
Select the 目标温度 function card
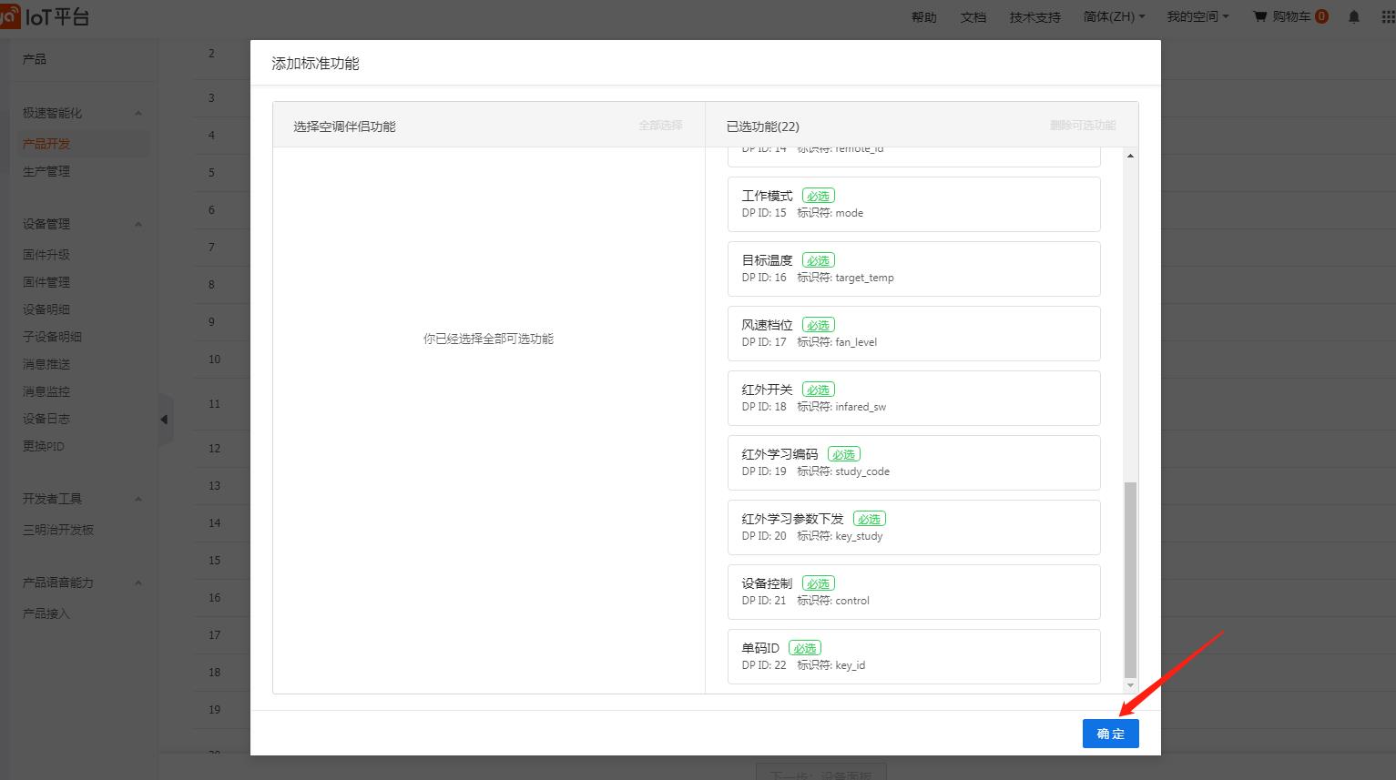tap(913, 268)
